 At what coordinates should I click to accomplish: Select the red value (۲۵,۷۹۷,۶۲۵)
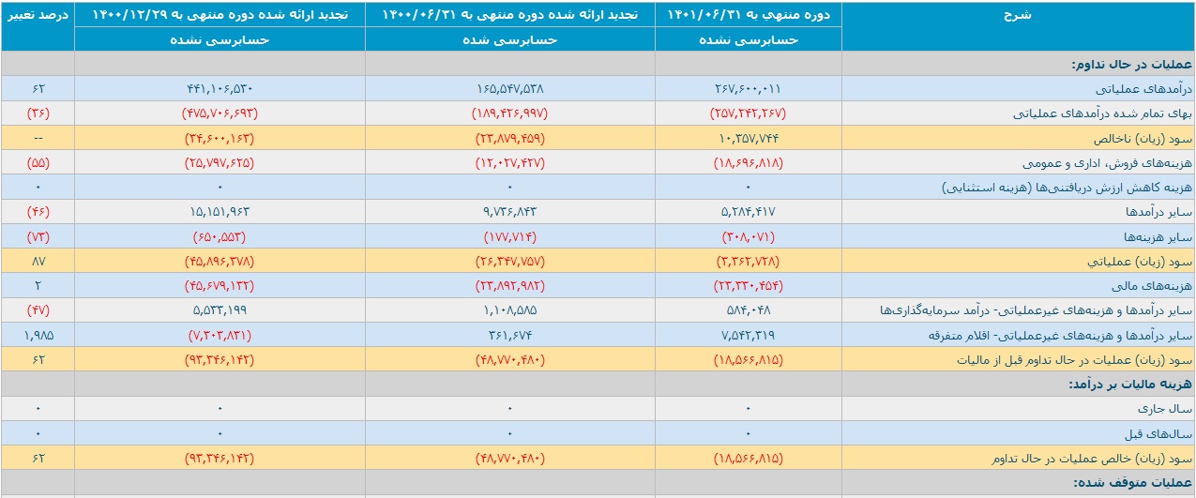point(220,163)
